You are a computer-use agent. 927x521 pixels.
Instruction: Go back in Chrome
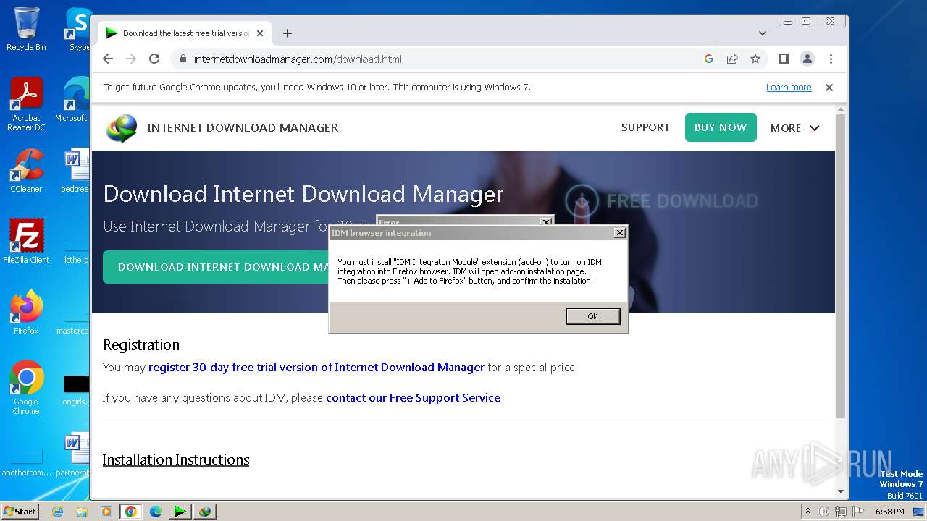point(108,59)
